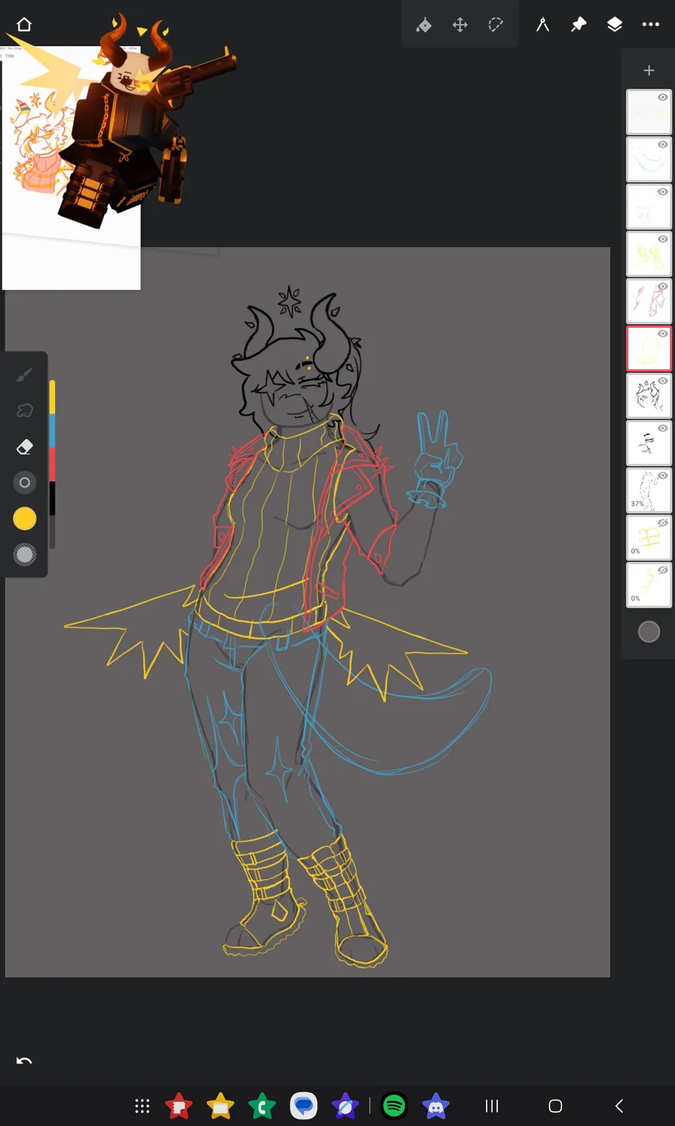The width and height of the screenshot is (675, 1126).
Task: Open the gray opacity circle control
Action: [x=25, y=555]
